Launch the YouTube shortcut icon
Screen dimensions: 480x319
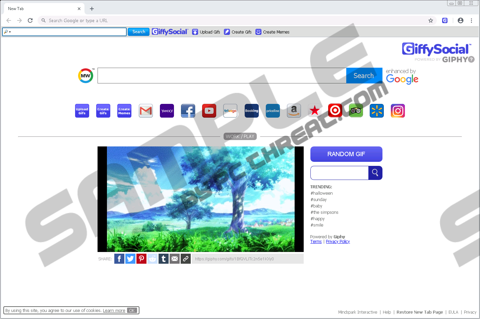209,111
